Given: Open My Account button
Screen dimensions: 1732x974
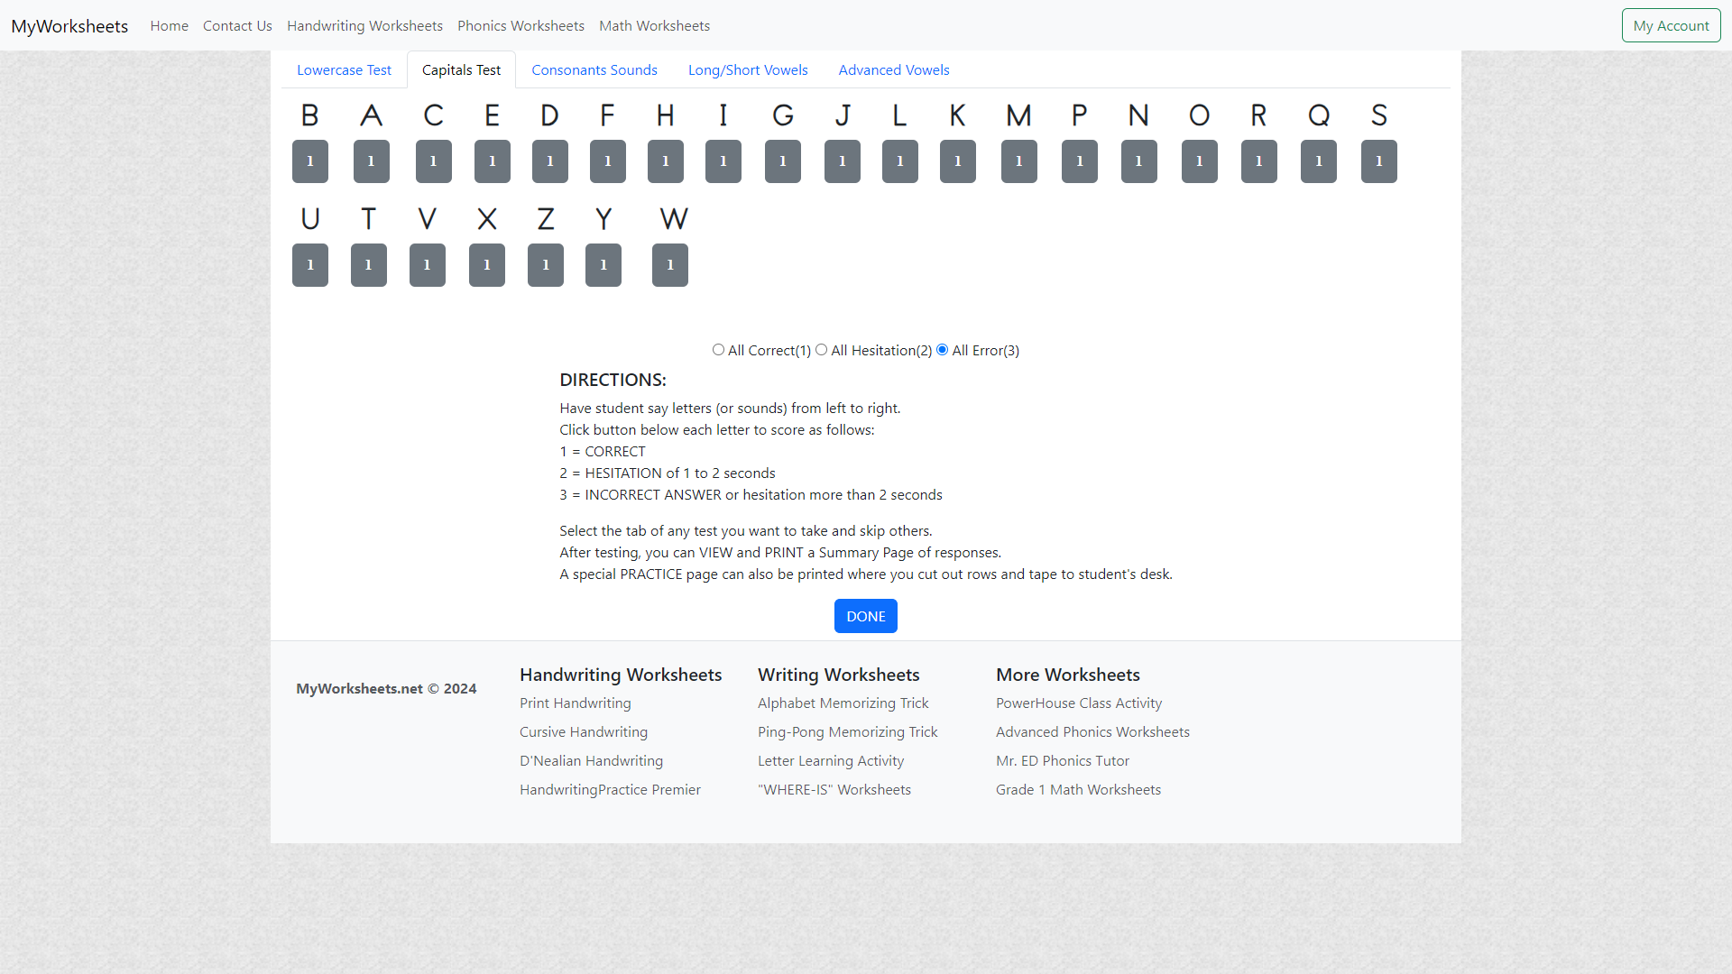Looking at the screenshot, I should point(1671,25).
